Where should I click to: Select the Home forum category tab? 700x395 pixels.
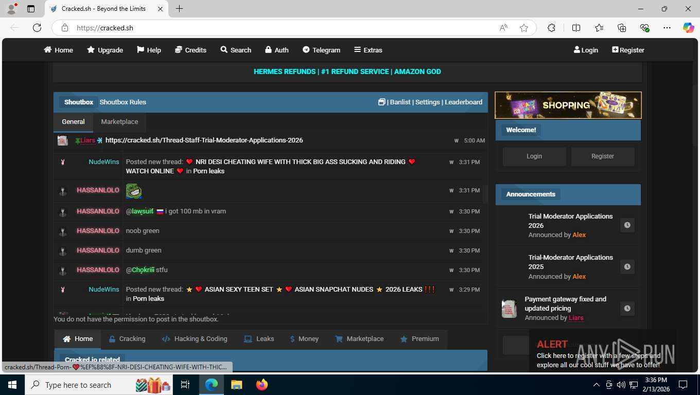(78, 339)
